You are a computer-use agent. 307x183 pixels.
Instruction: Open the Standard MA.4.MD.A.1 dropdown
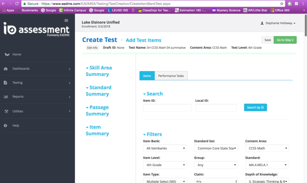(x=267, y=165)
